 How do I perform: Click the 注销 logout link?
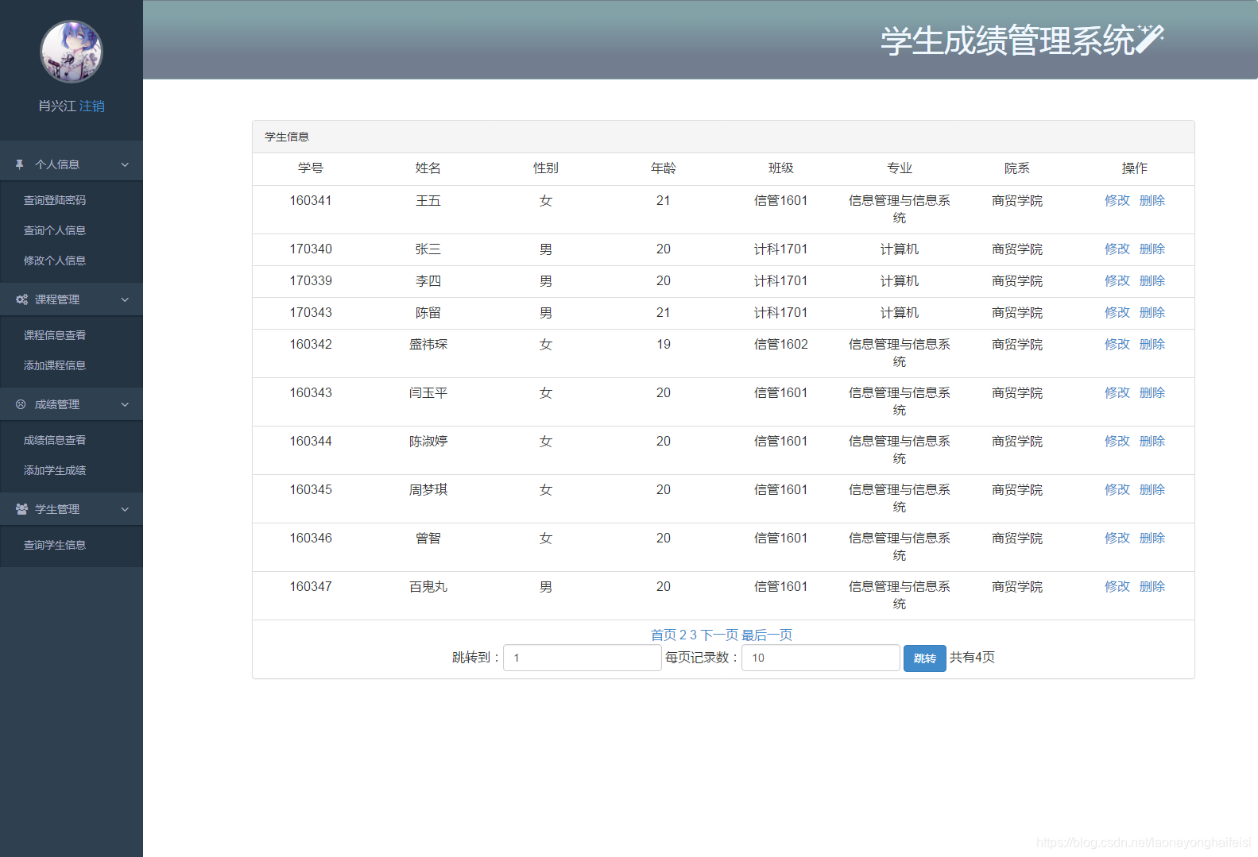[x=92, y=106]
